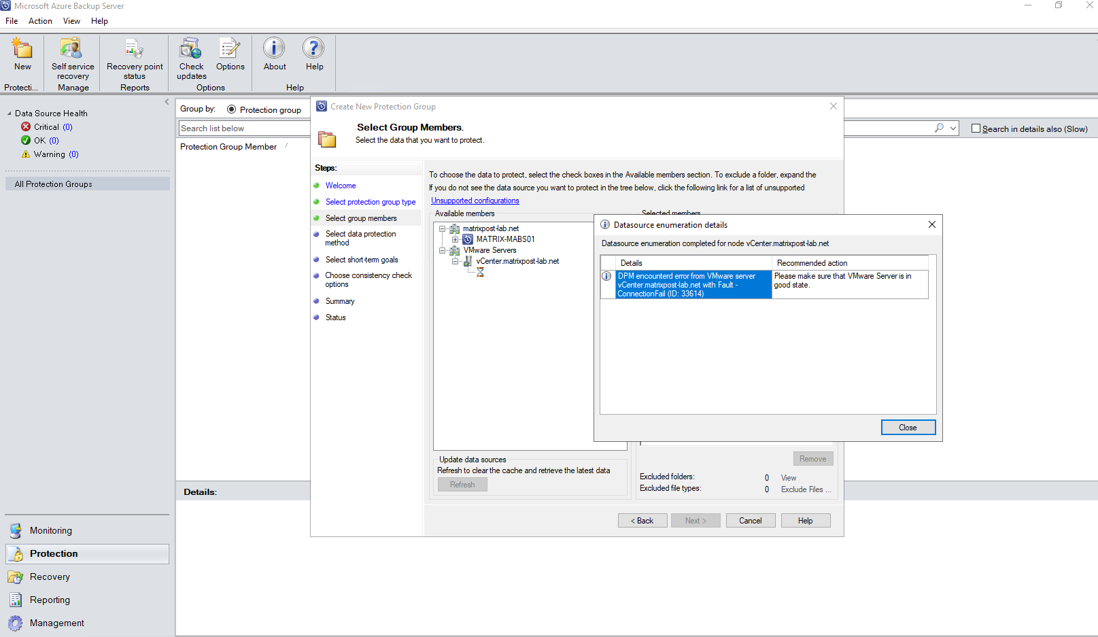This screenshot has width=1098, height=637.
Task: Click the hourglass loading icon under vCenter
Action: (480, 272)
